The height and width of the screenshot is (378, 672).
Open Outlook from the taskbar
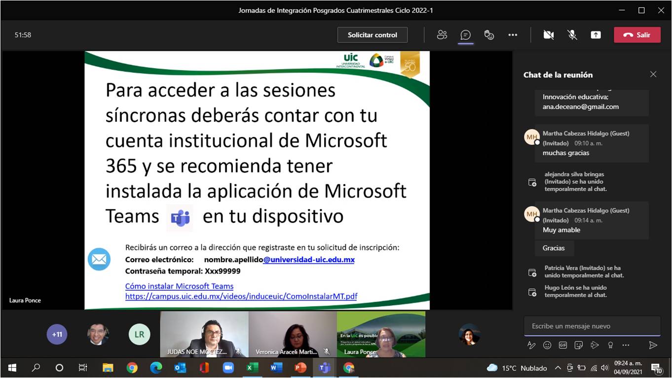(180, 368)
